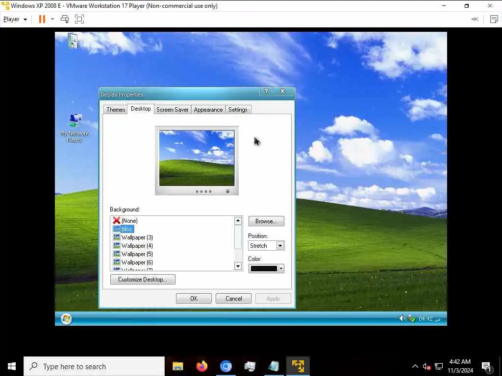Click the background list scroll down arrow
The width and height of the screenshot is (502, 376).
[x=238, y=266]
